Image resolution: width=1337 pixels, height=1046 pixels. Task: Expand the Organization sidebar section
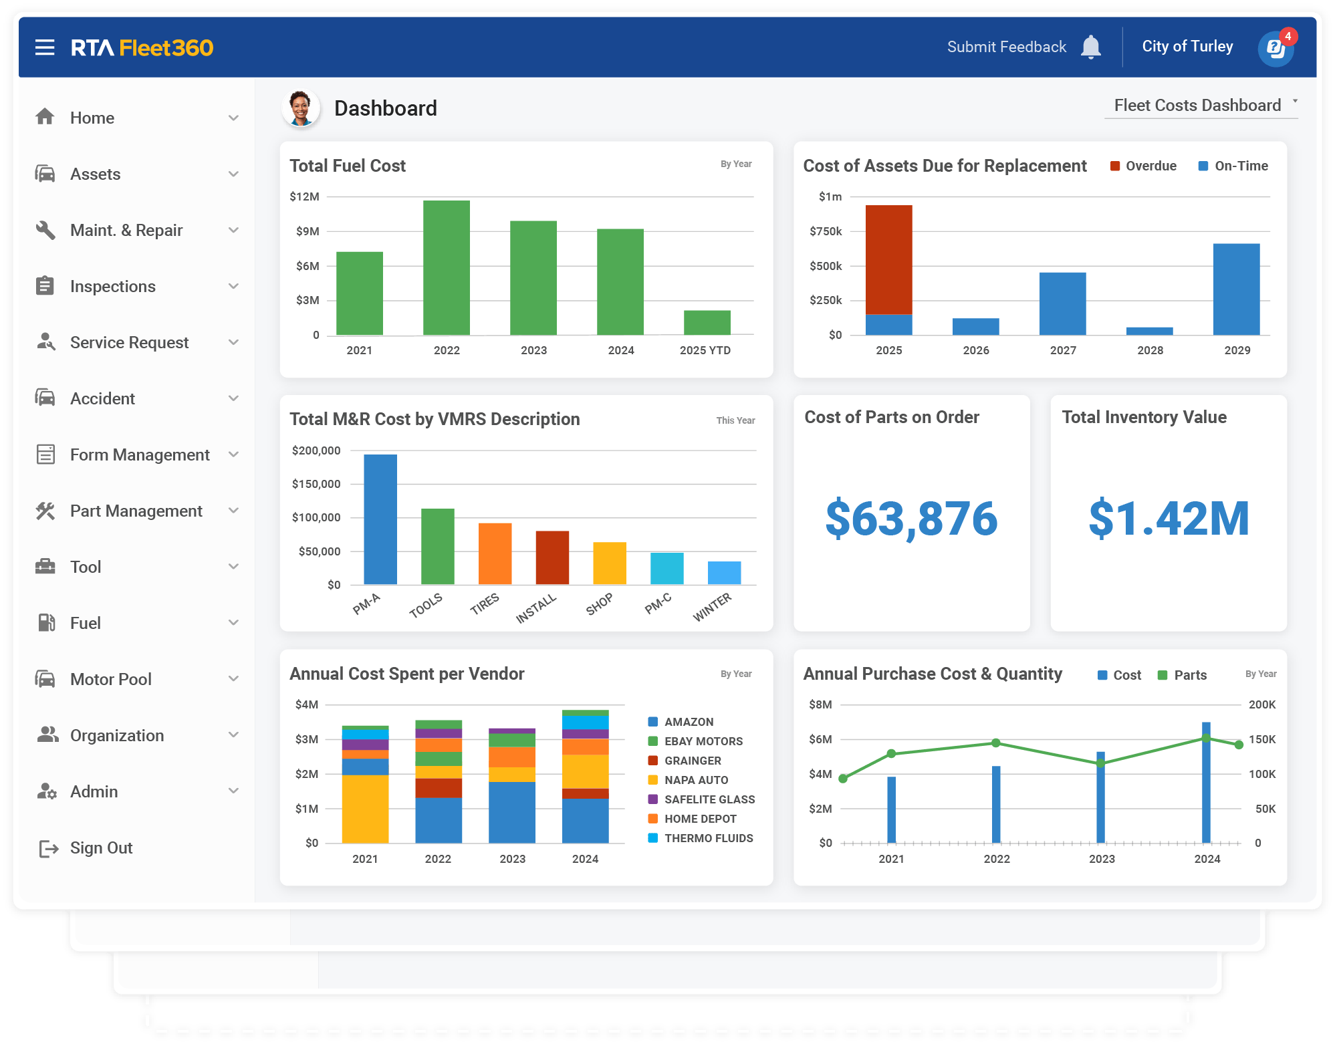tap(116, 735)
